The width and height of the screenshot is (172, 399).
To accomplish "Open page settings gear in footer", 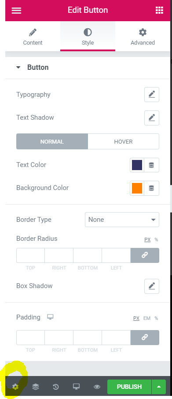I will pos(15,387).
